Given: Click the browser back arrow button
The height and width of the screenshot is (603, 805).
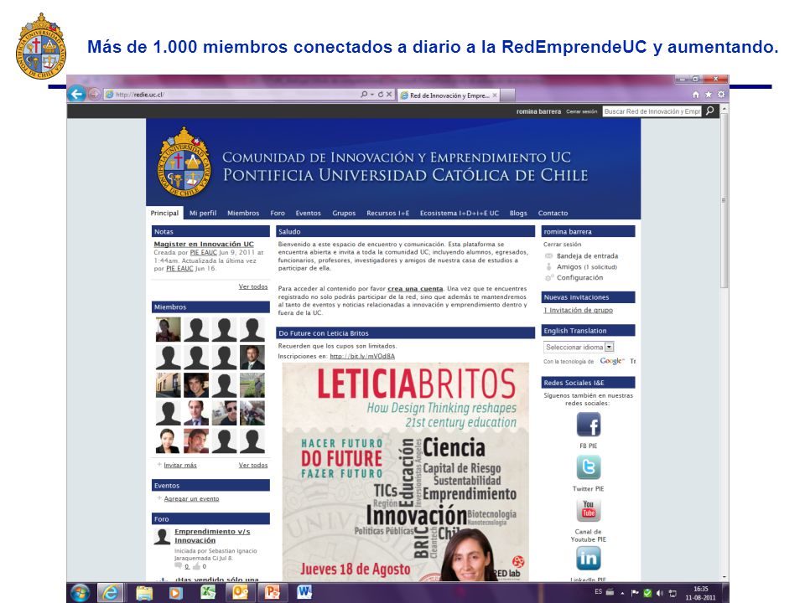Looking at the screenshot, I should click(x=76, y=94).
